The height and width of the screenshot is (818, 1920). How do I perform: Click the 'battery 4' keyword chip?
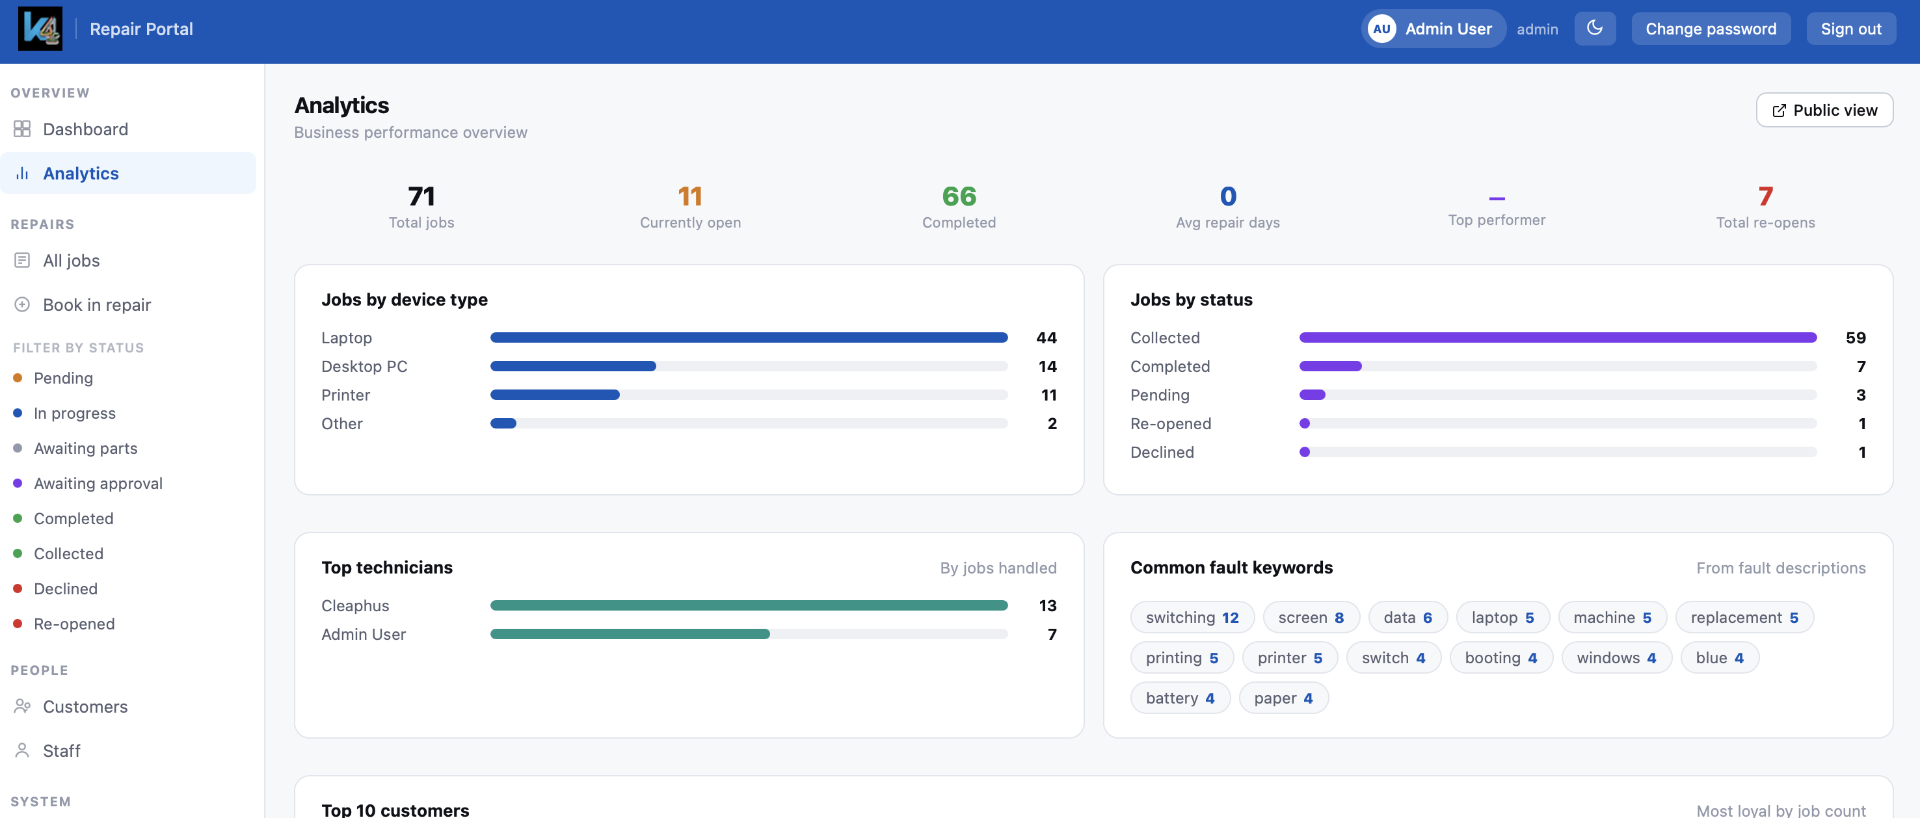coord(1180,697)
